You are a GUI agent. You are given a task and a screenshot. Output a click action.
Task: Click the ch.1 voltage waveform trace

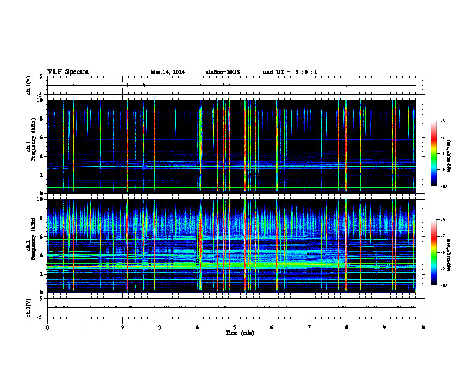[232, 85]
